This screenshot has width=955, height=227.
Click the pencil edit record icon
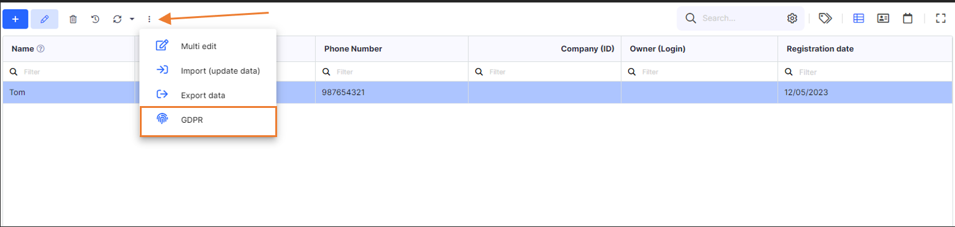(44, 19)
